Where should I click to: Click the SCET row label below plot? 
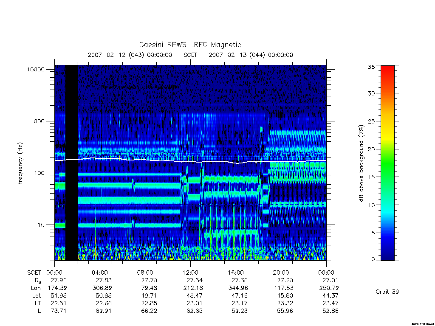click(x=34, y=273)
